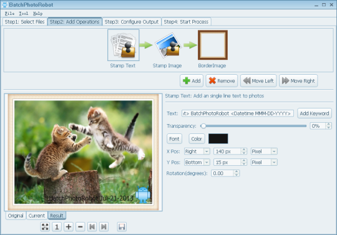Switch to Step2: Add Operations tab
337x235 pixels.
click(x=75, y=22)
